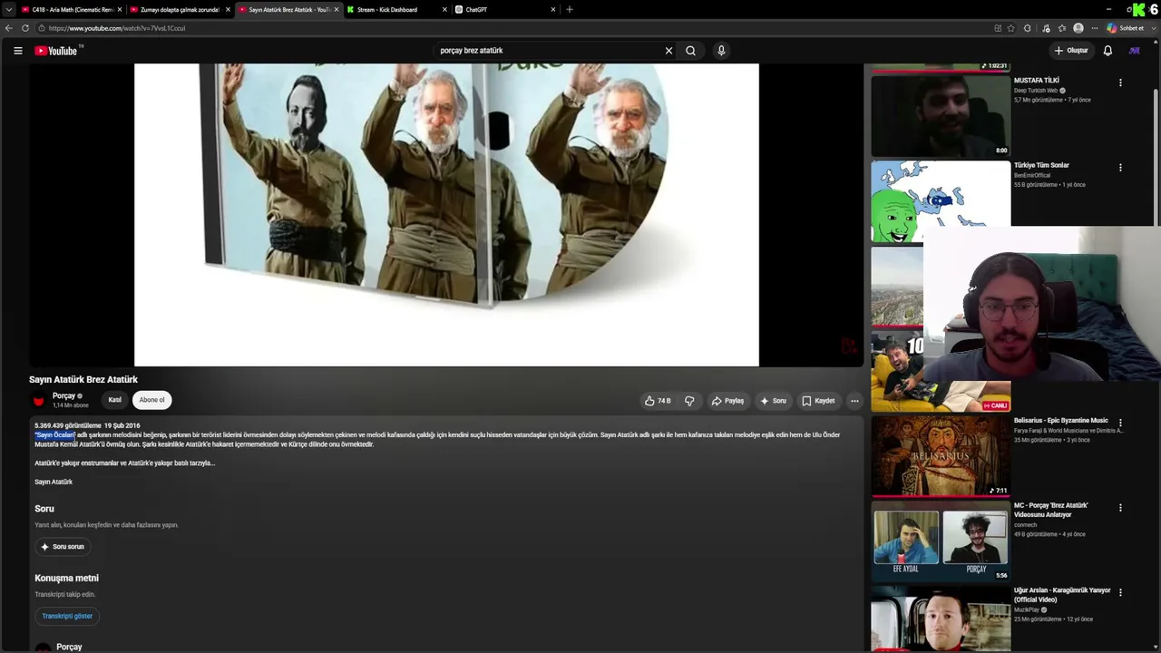The height and width of the screenshot is (653, 1161).
Task: Open options for MC - Porçay video
Action: [x=1120, y=508]
